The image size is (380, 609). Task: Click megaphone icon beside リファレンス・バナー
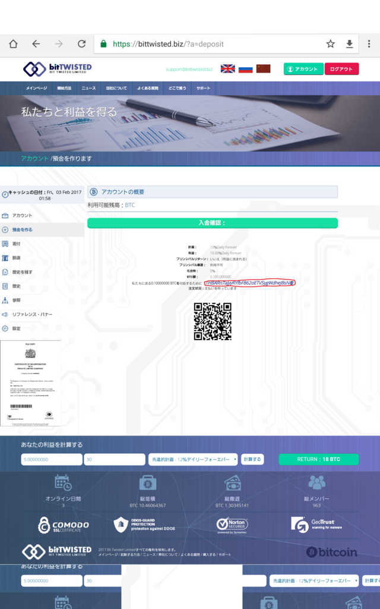[5, 314]
